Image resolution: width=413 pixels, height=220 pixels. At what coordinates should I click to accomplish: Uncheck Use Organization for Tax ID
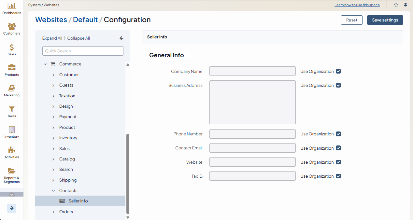338,176
